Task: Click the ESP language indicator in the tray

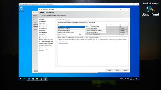Action: tap(128, 79)
